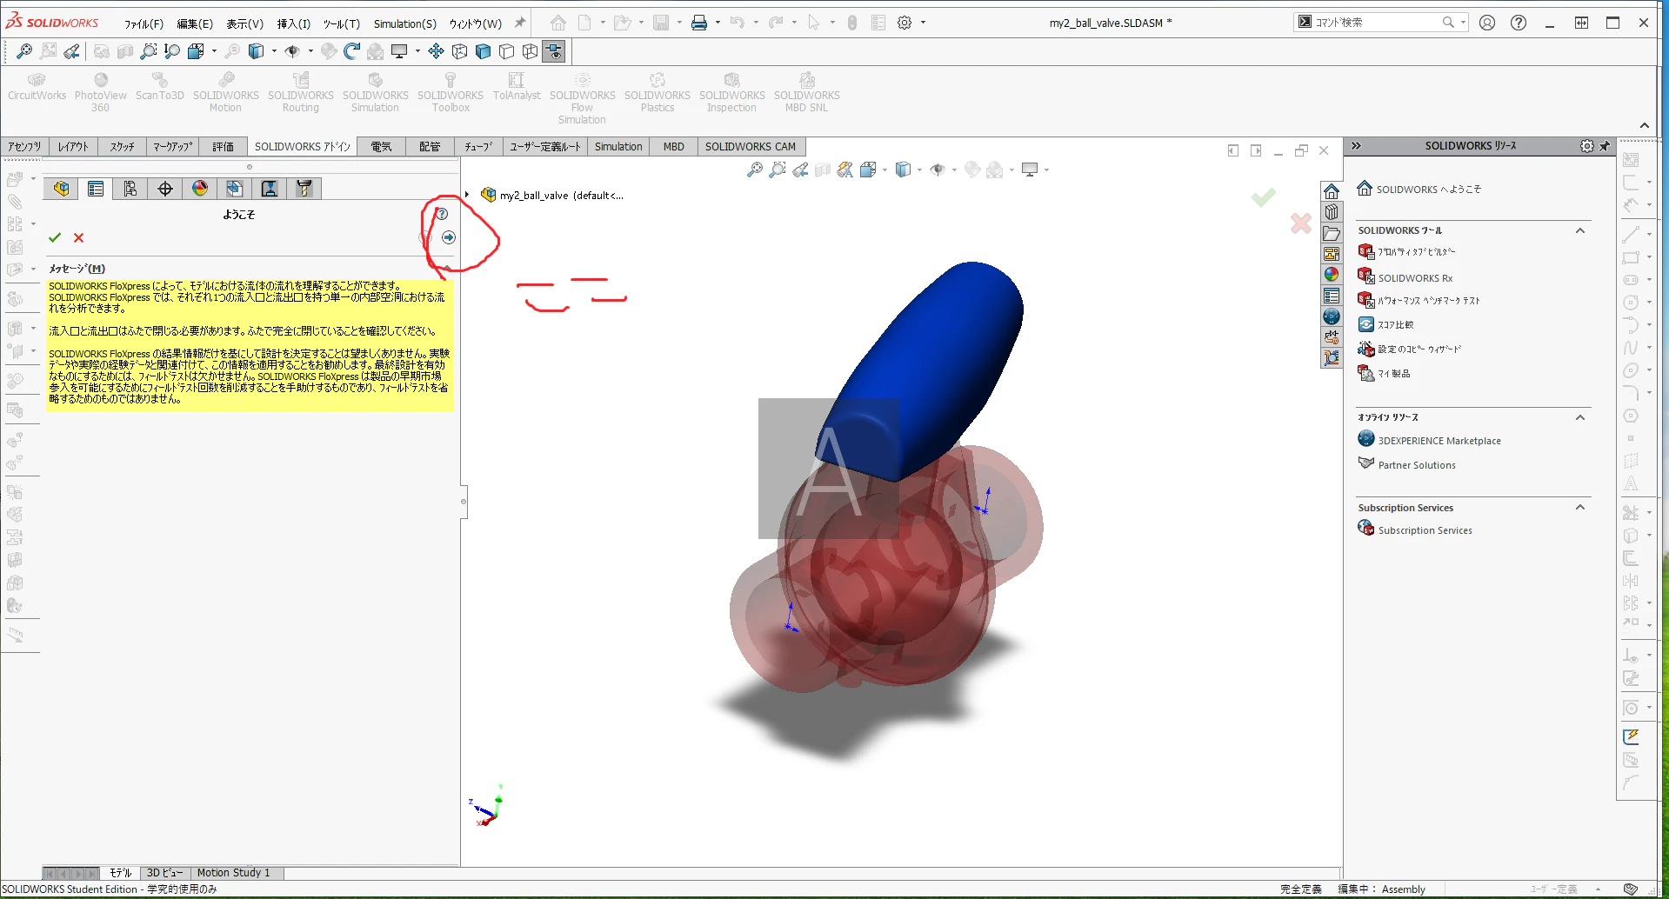The width and height of the screenshot is (1669, 899).
Task: Open the DisplayManager color ball tab
Action: coord(200,189)
